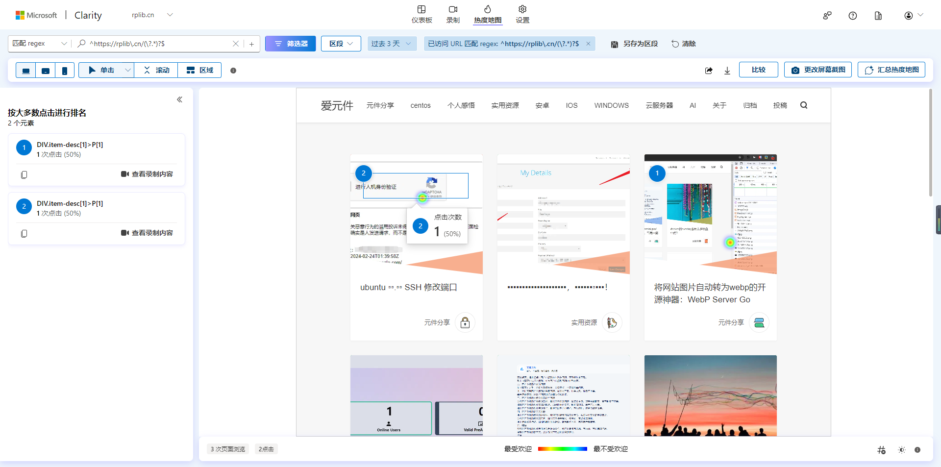The width and height of the screenshot is (941, 467).
Task: Click the plus icon to add URL filter
Action: pyautogui.click(x=251, y=44)
